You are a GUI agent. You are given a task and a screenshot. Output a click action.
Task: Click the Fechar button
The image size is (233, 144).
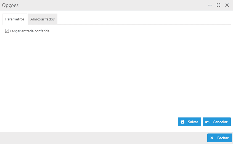tap(219, 138)
